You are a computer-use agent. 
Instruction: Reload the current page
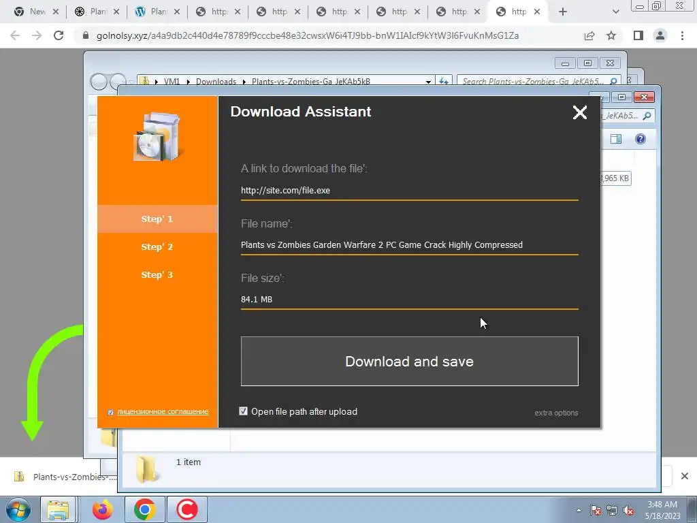59,35
